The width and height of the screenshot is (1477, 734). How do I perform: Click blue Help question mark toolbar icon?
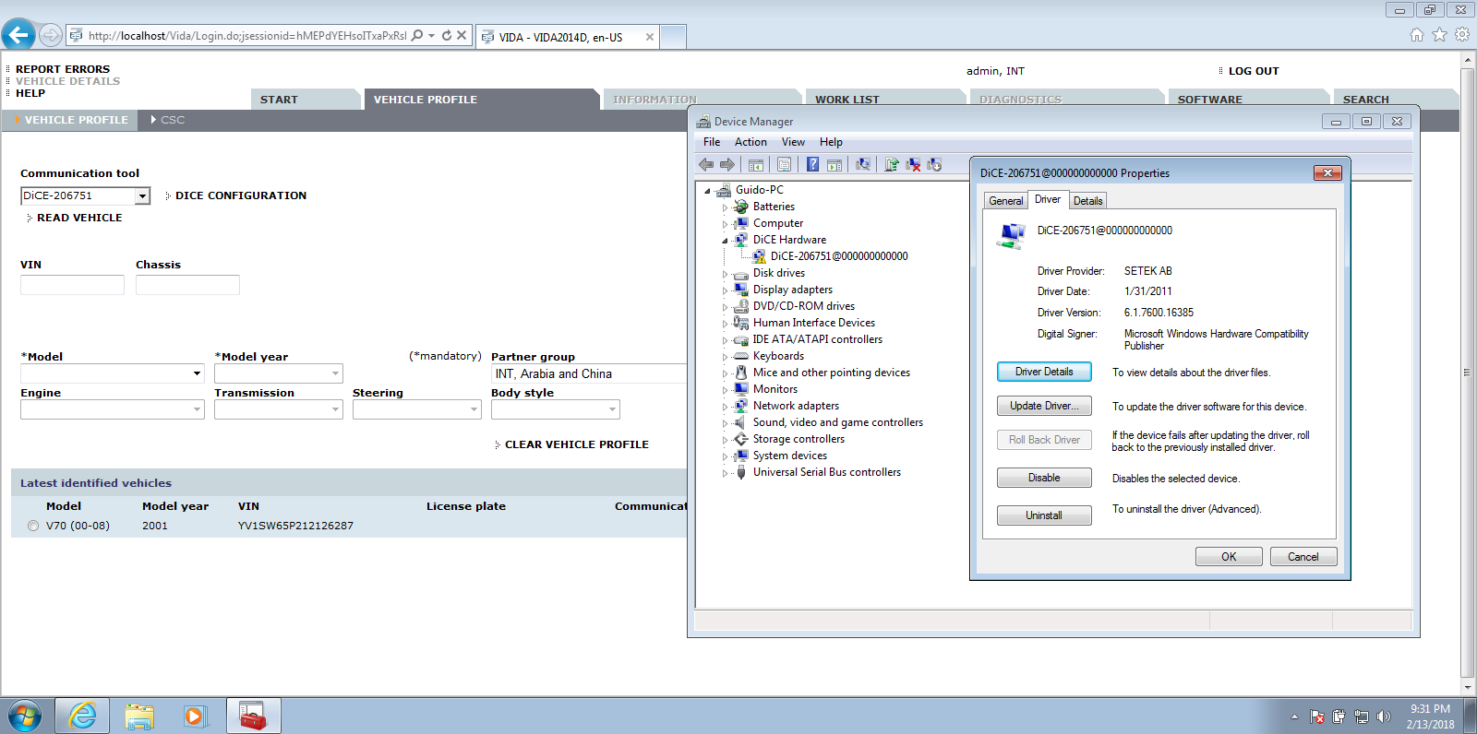tap(812, 164)
